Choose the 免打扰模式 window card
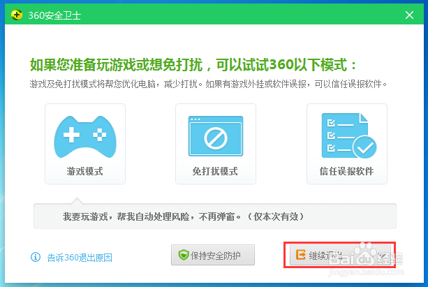 [x=216, y=144]
